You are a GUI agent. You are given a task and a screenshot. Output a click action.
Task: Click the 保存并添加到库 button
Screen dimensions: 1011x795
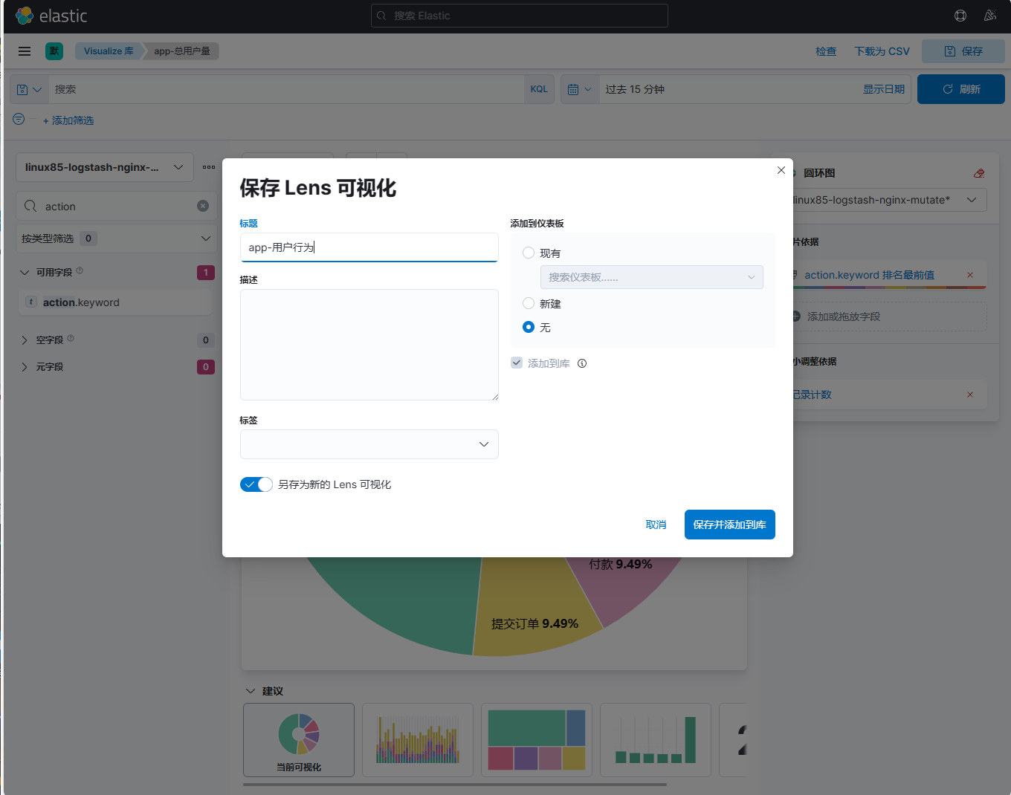click(x=729, y=525)
